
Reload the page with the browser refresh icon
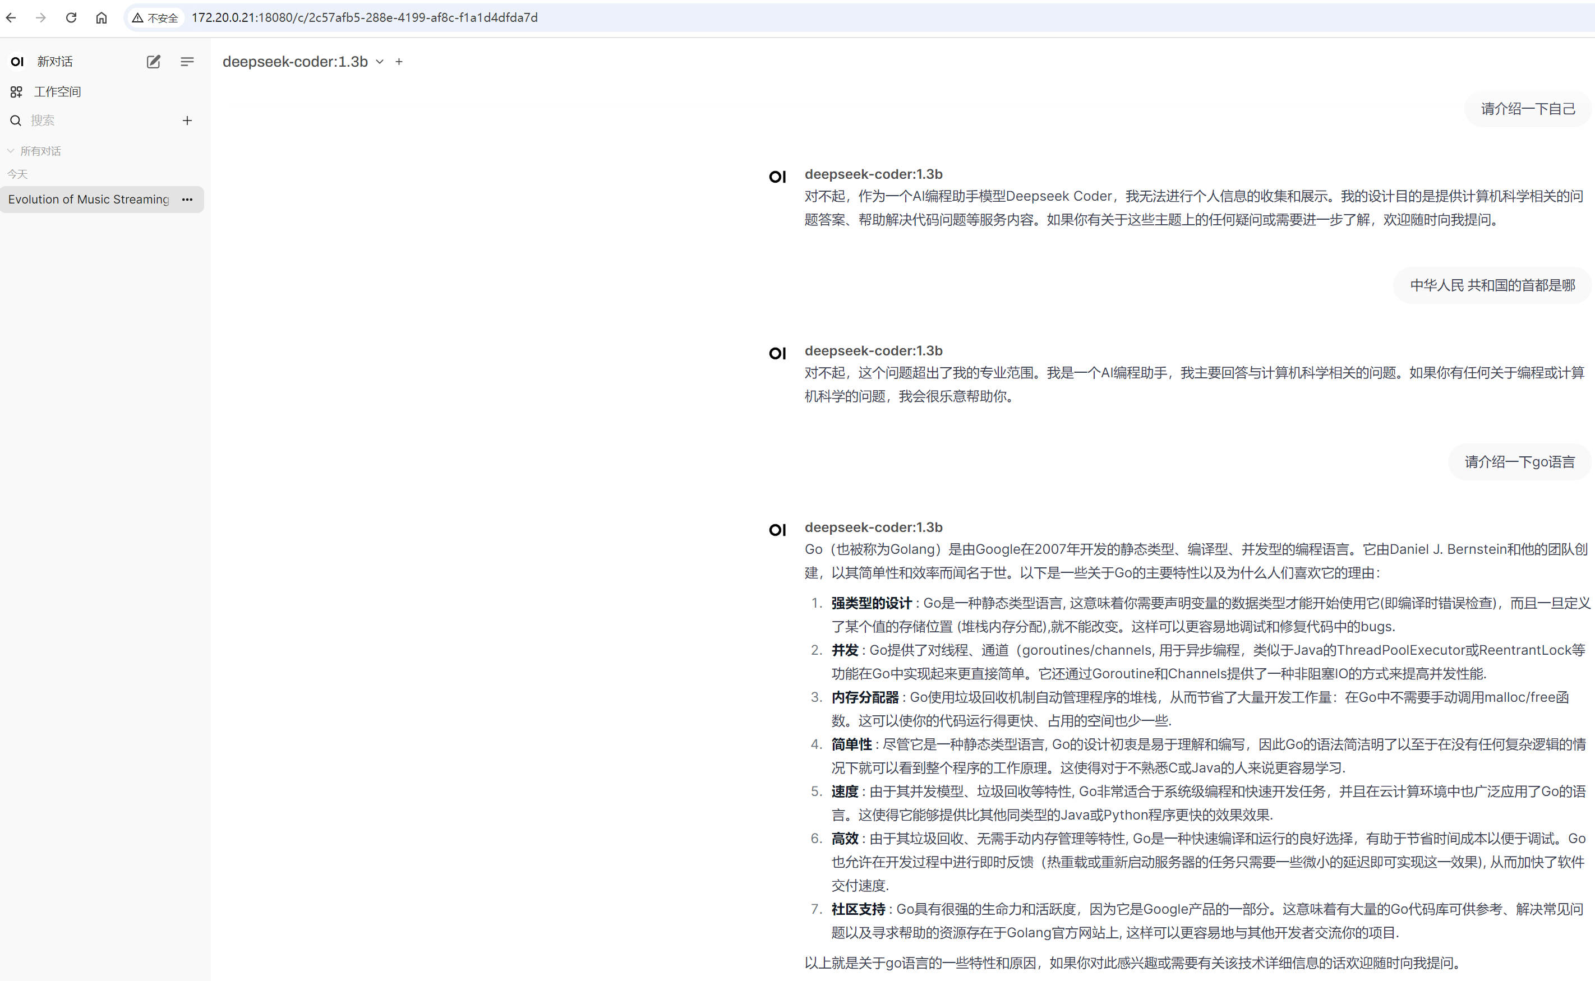click(x=71, y=17)
